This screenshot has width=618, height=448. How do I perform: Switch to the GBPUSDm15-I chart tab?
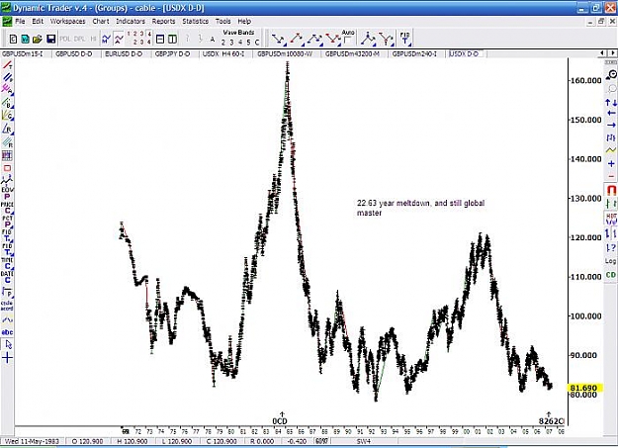[x=23, y=53]
